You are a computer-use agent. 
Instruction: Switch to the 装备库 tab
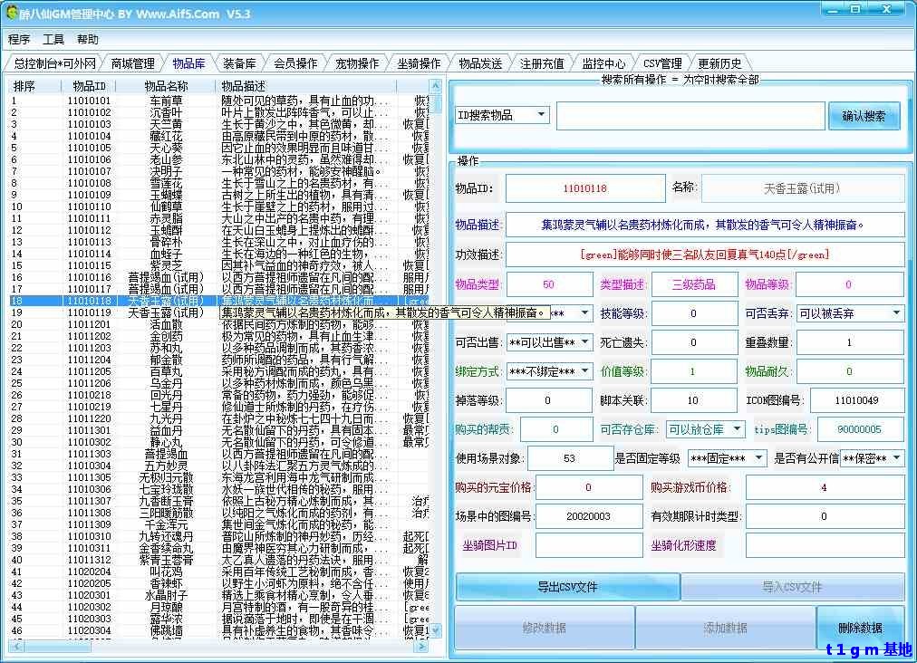(238, 63)
